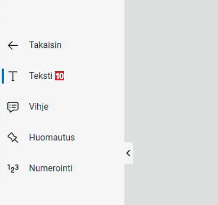The image size is (218, 205).
Task: Choose the Huomautus label
Action: 52,138
